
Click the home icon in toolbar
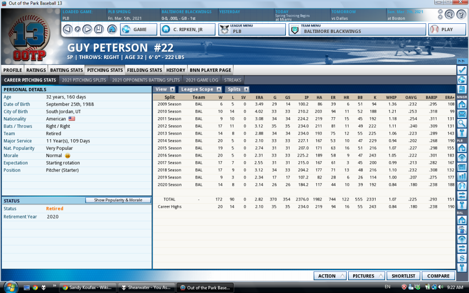pos(112,30)
